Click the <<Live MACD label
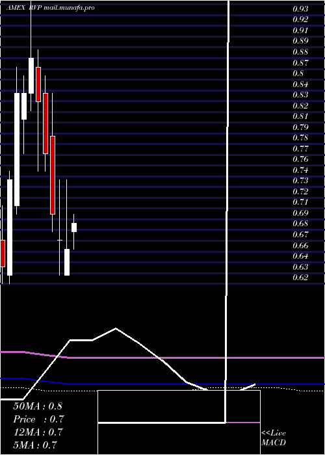 coord(274,438)
